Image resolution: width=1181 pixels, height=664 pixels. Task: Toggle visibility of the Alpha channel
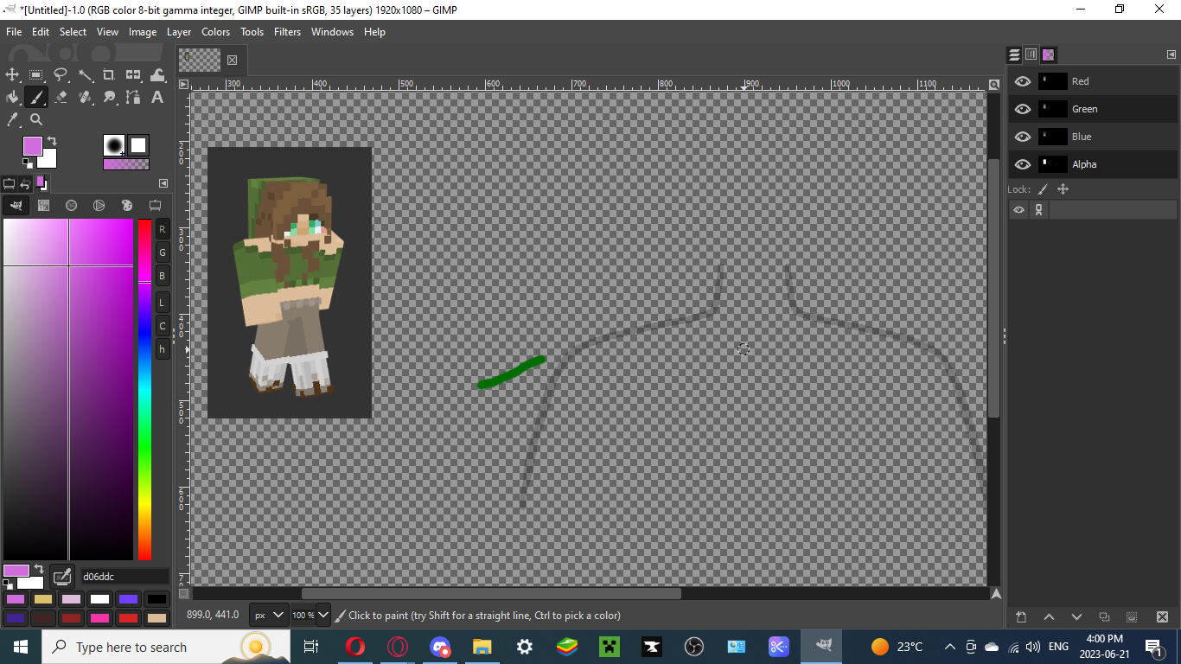[x=1023, y=164]
